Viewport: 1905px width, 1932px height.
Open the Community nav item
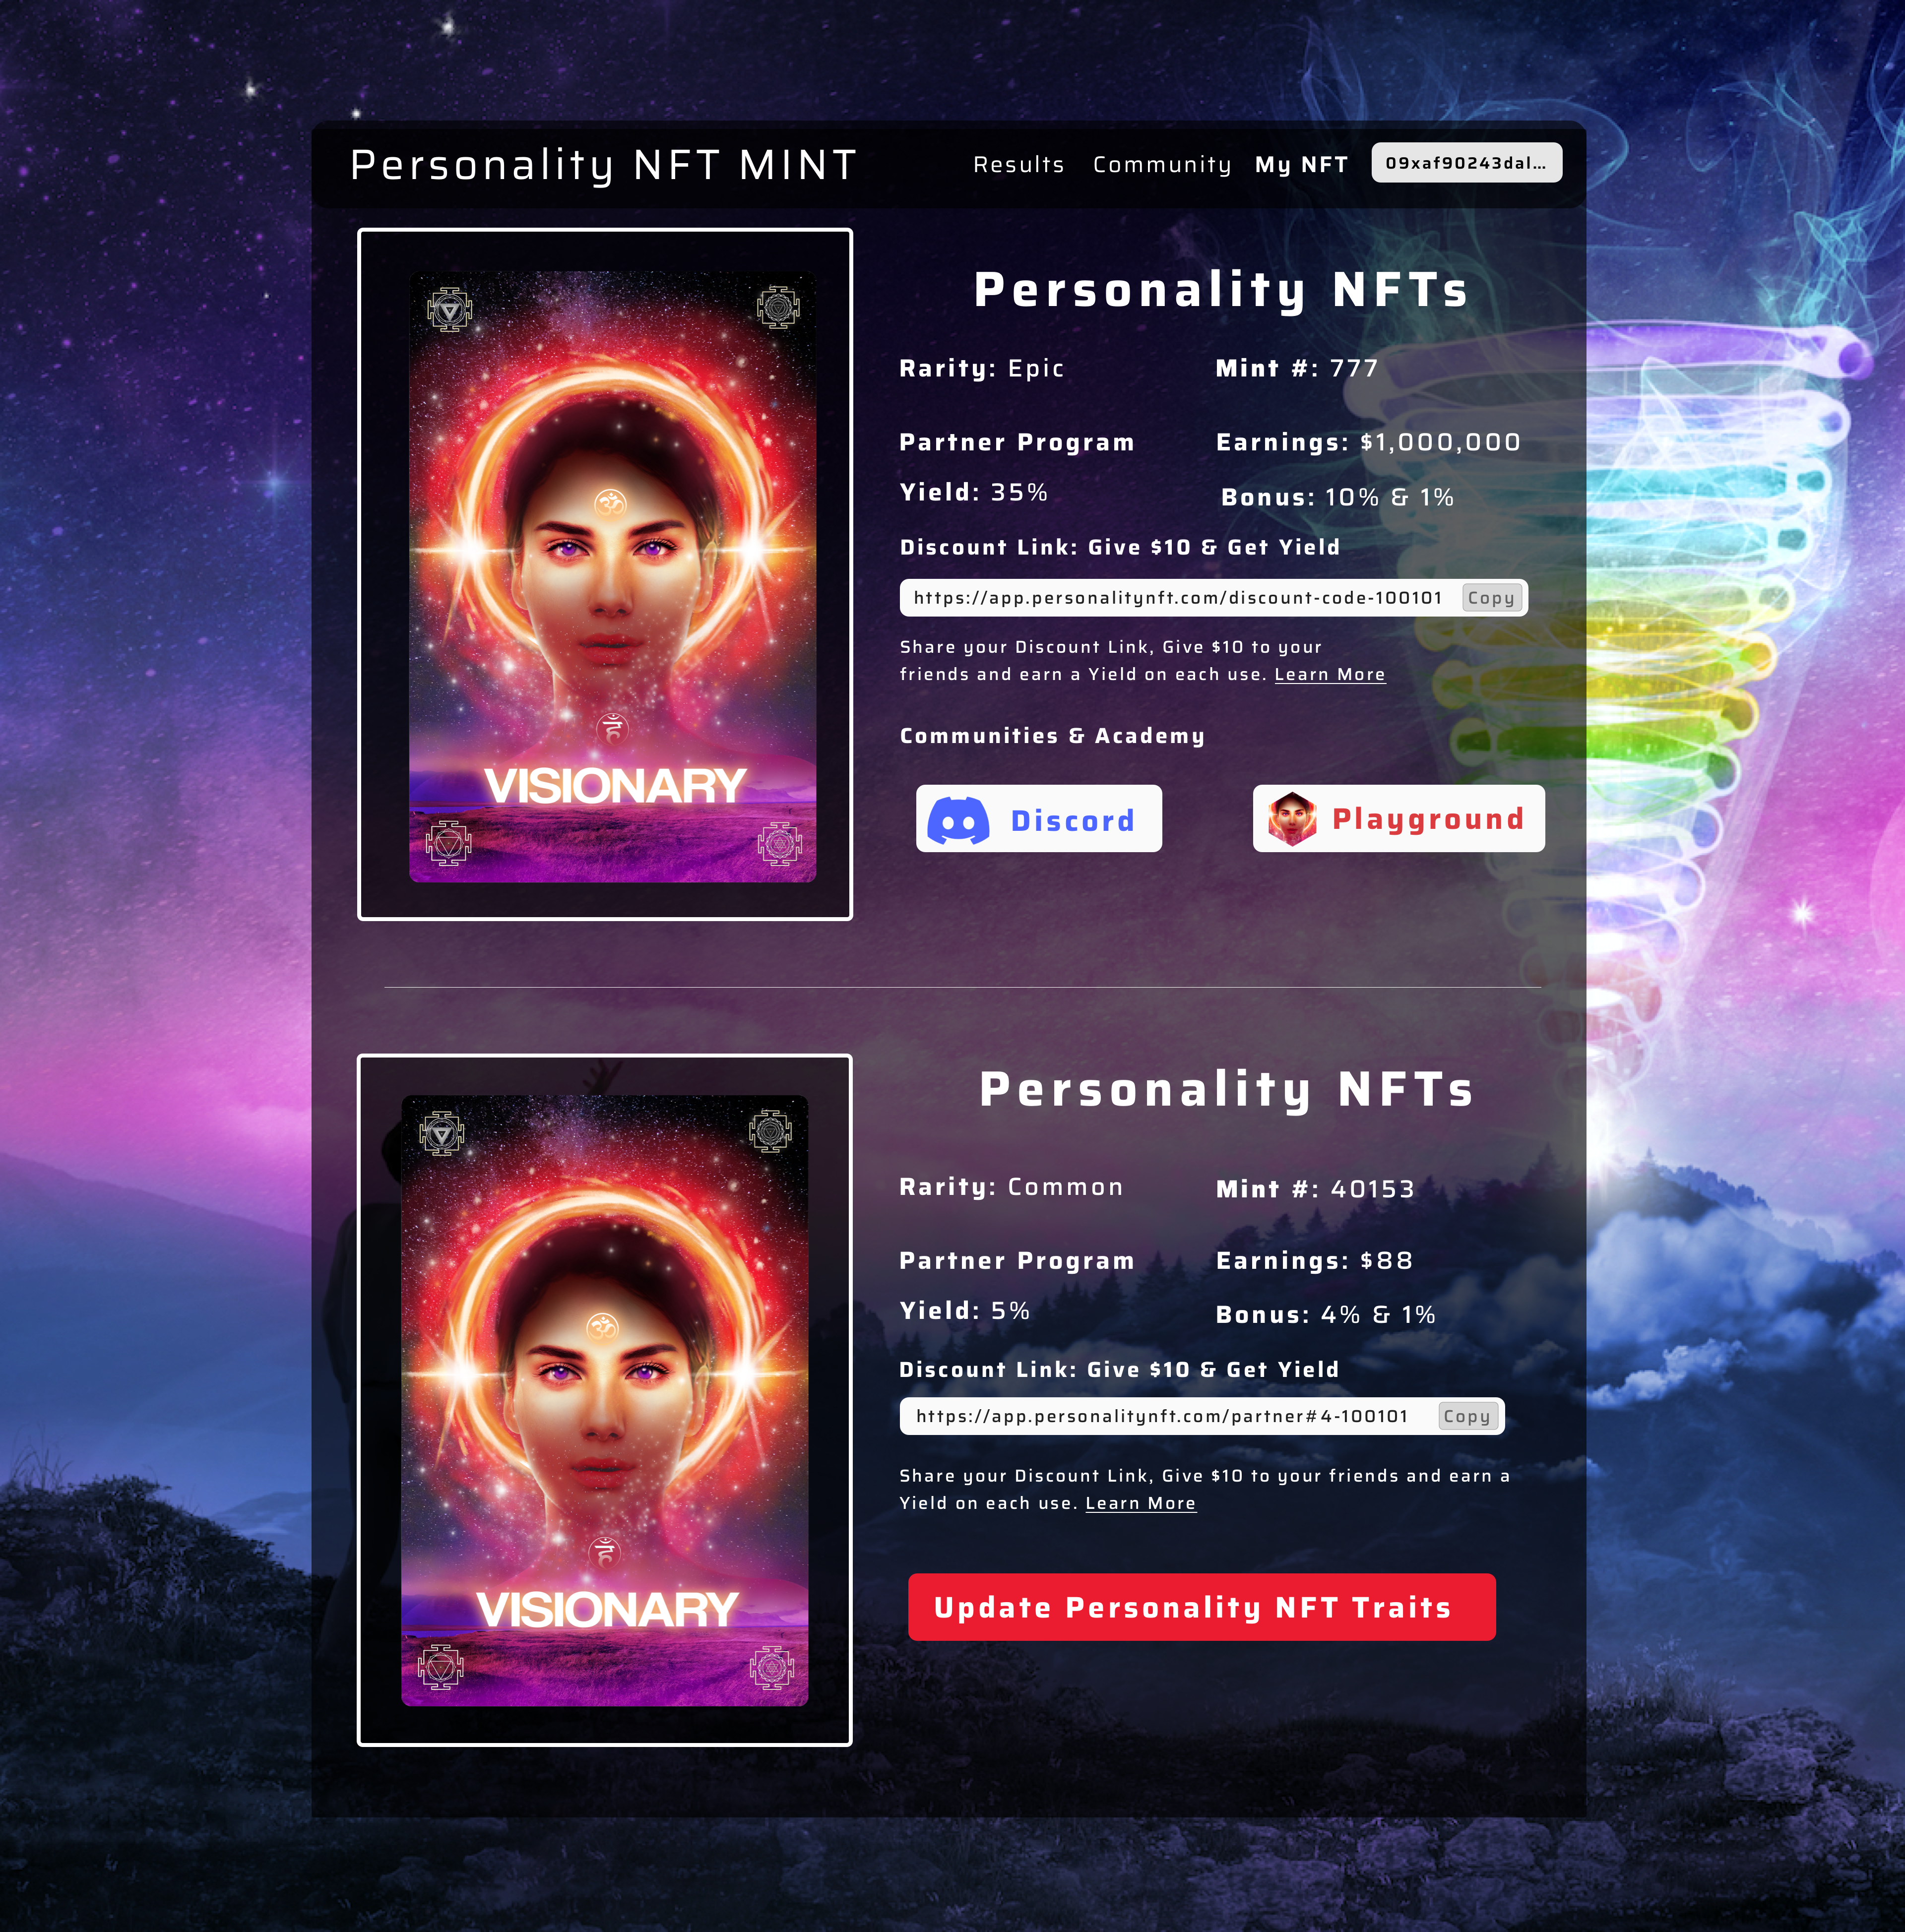pos(1162,165)
